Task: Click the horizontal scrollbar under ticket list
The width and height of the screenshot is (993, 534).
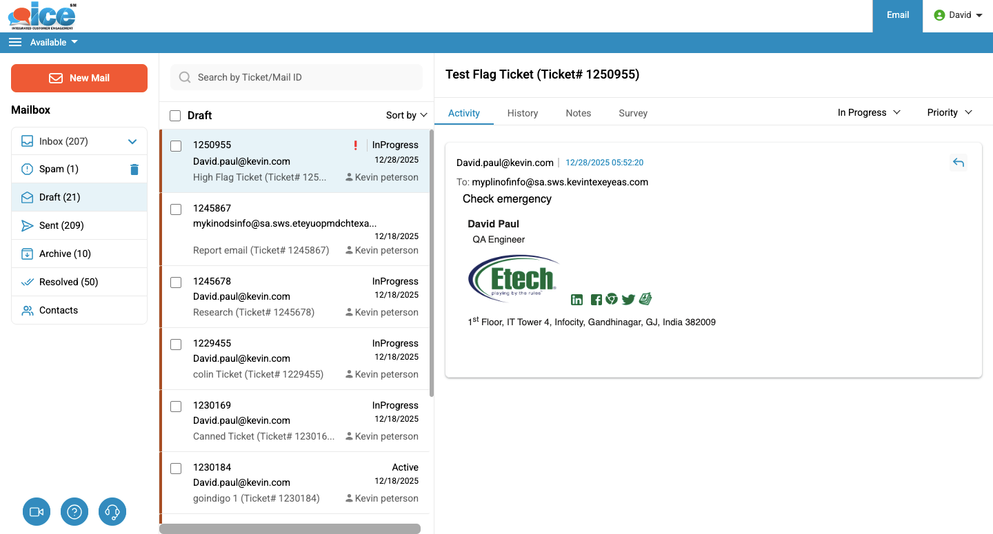Action: pyautogui.click(x=290, y=528)
